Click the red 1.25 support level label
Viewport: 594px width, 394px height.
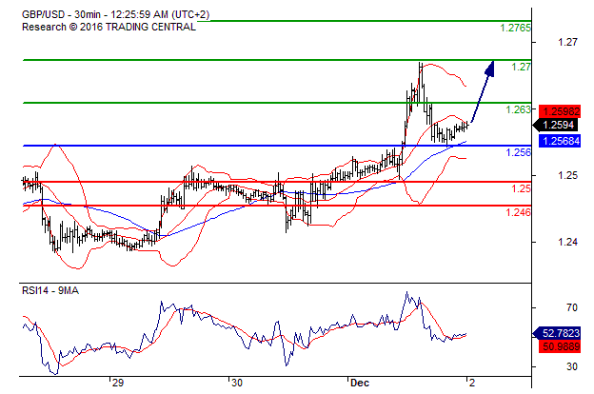[522, 188]
